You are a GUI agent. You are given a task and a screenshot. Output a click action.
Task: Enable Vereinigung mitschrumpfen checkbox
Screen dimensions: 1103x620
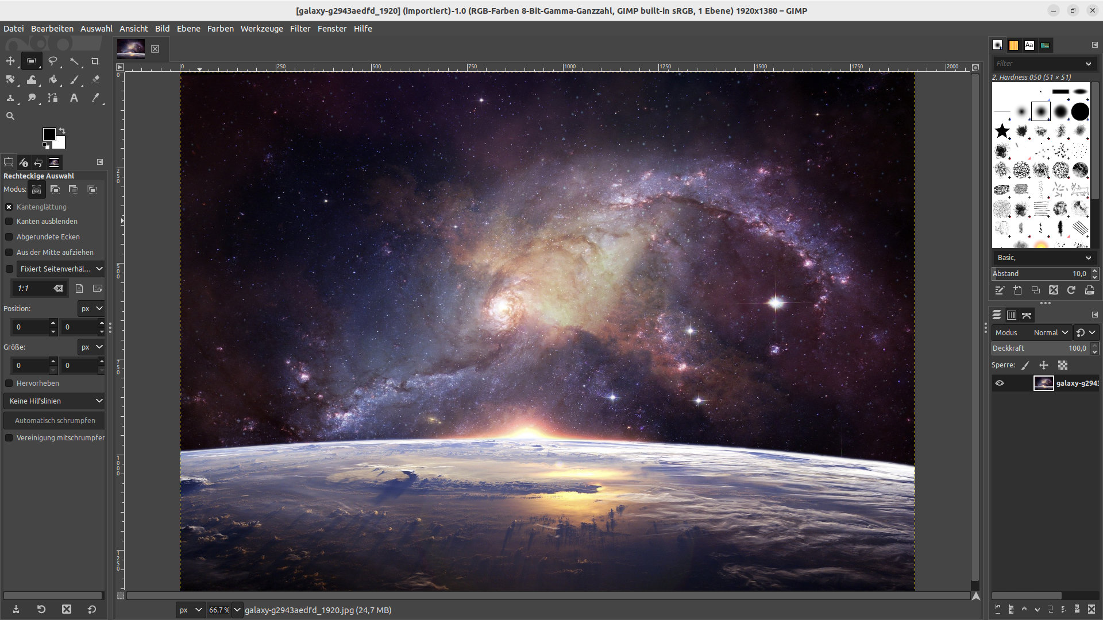pyautogui.click(x=9, y=437)
